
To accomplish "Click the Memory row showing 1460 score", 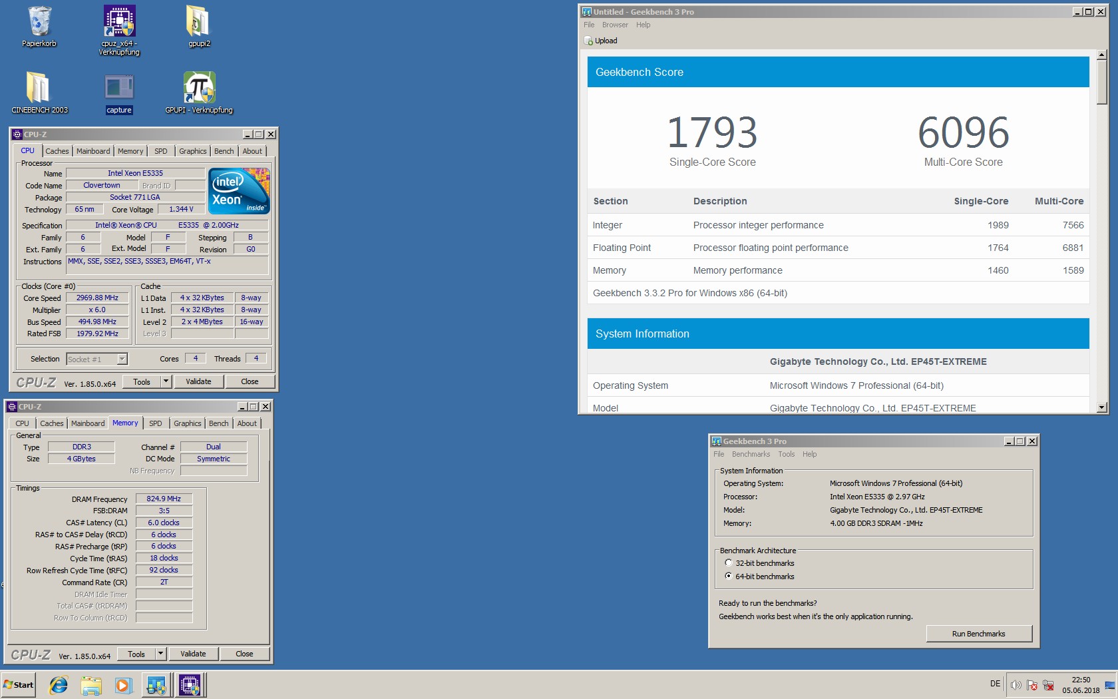I will point(838,270).
